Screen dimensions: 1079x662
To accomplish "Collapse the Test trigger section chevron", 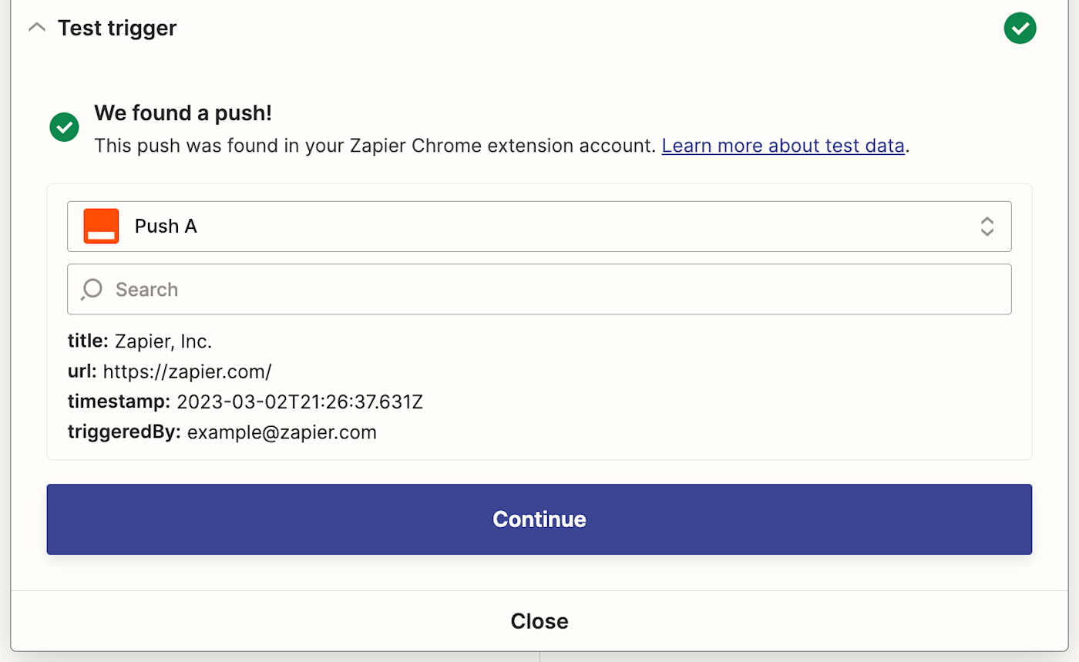I will click(36, 28).
